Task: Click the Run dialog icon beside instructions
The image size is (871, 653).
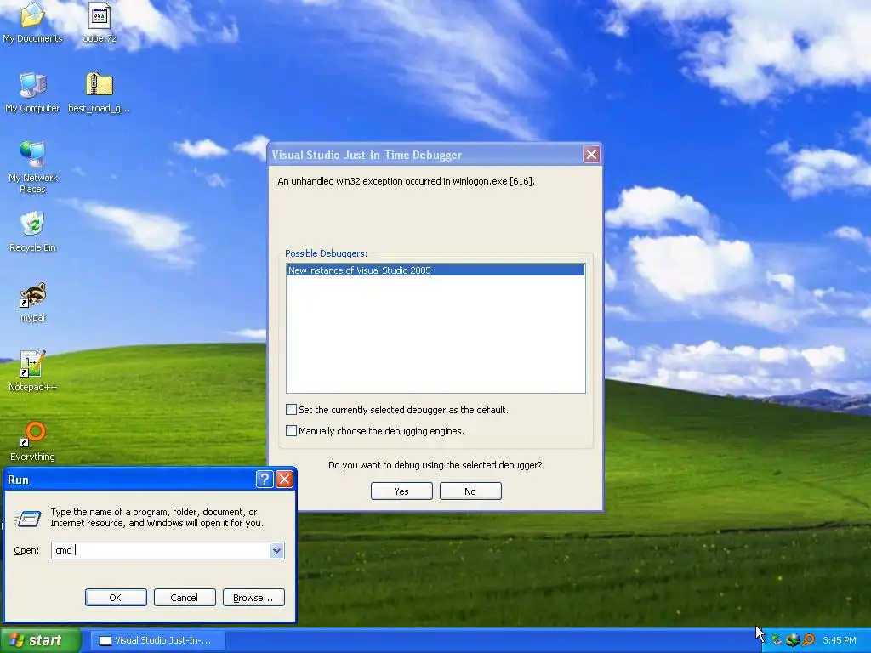Action: tap(28, 519)
